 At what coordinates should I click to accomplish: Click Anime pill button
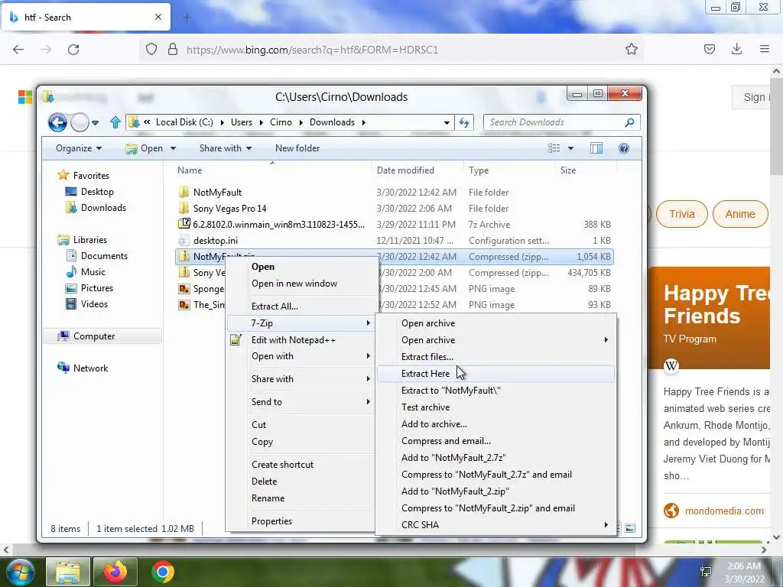click(740, 214)
